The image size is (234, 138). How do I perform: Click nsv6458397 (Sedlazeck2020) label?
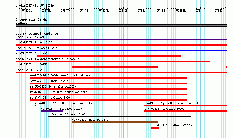coord(171,125)
